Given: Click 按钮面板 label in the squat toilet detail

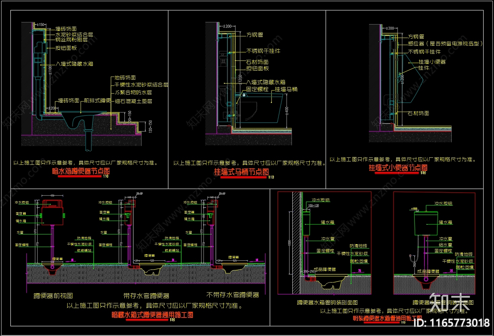Looking at the screenshot, I should [x=66, y=48].
